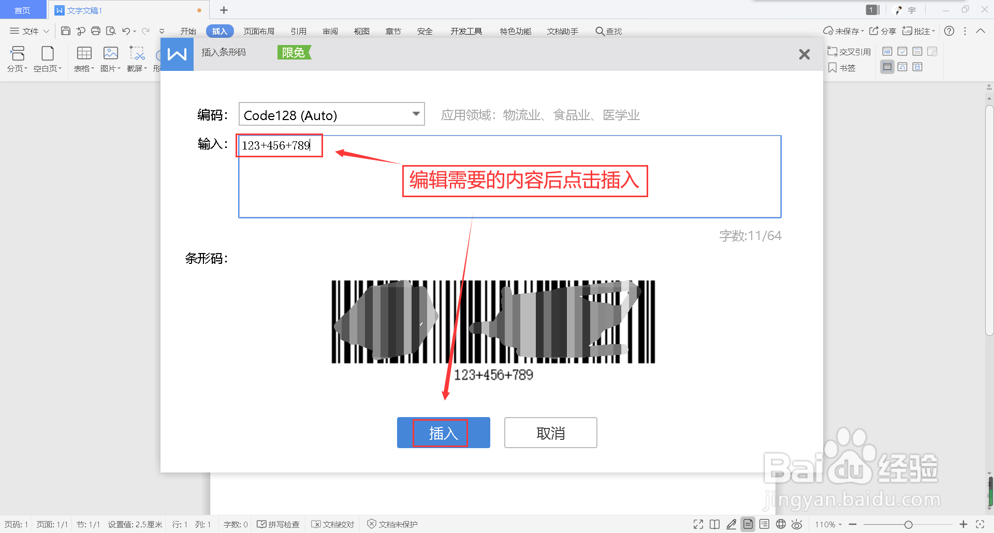Open the 110% zoom level dropdown
This screenshot has height=533, width=994.
(828, 524)
